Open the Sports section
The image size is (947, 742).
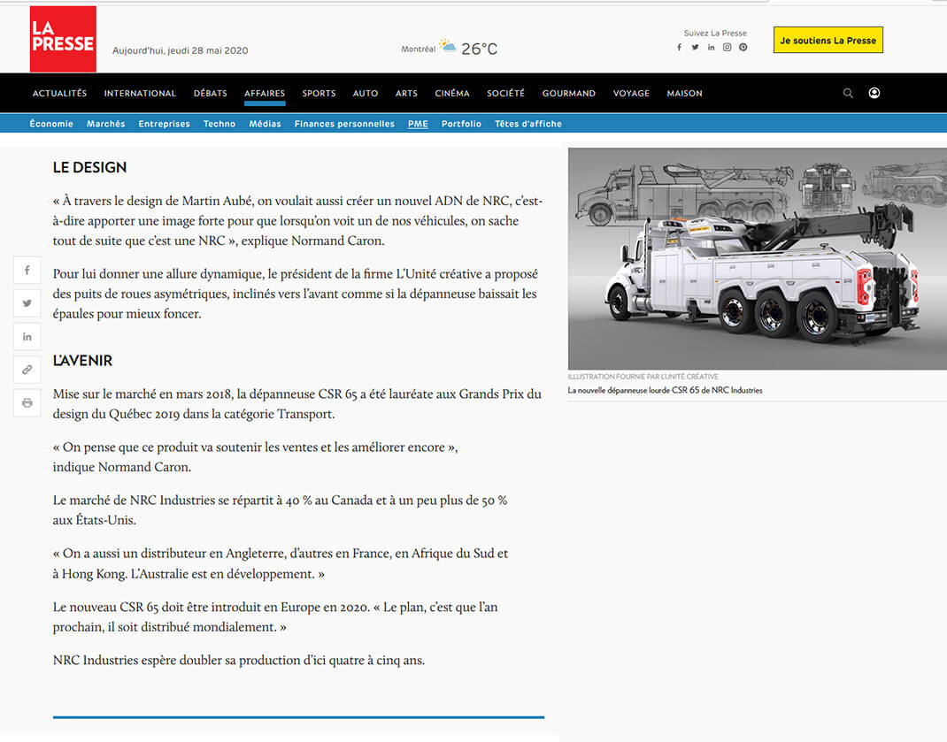coord(319,93)
